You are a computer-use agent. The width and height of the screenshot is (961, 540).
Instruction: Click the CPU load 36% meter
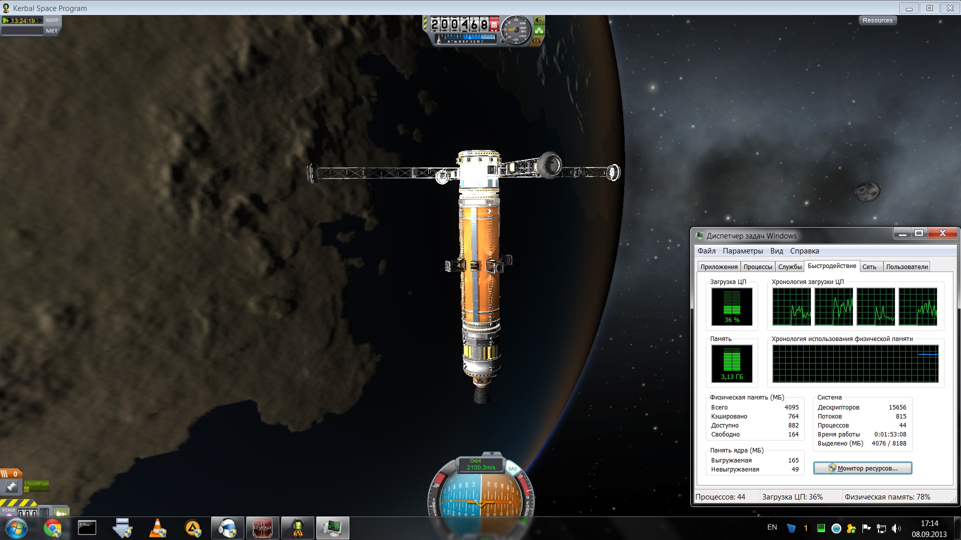coord(732,306)
